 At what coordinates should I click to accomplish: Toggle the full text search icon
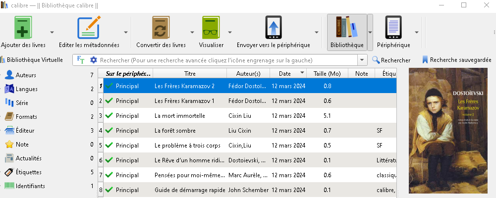pos(81,60)
